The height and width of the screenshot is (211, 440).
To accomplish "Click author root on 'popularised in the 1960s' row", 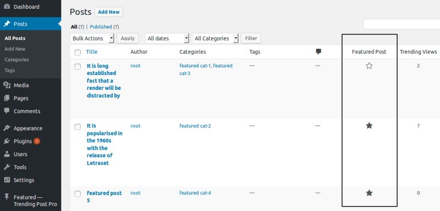I will coord(135,126).
